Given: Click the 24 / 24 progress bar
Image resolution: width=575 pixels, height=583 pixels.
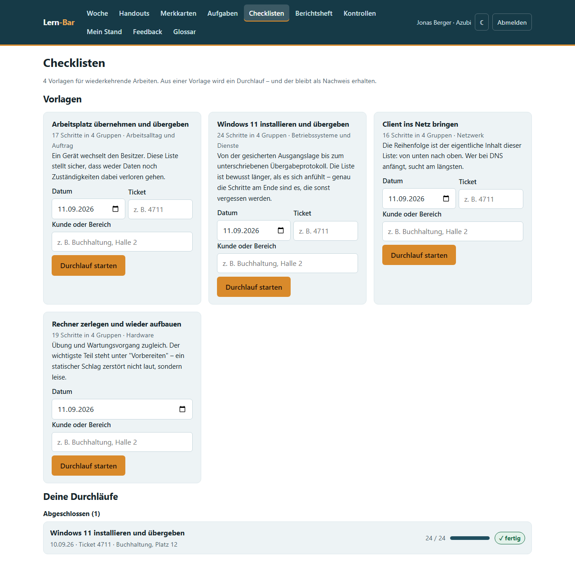Looking at the screenshot, I should [x=470, y=538].
